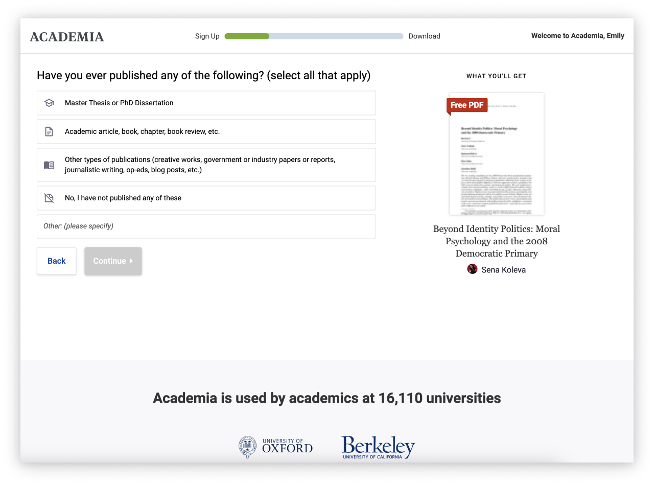Click the Back button
The image size is (654, 485).
click(x=57, y=261)
